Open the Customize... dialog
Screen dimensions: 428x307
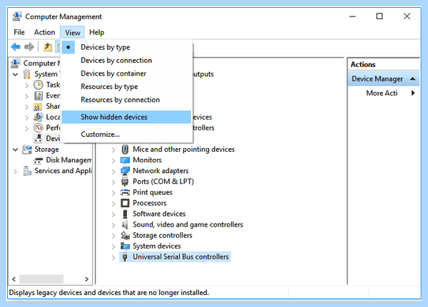point(127,135)
